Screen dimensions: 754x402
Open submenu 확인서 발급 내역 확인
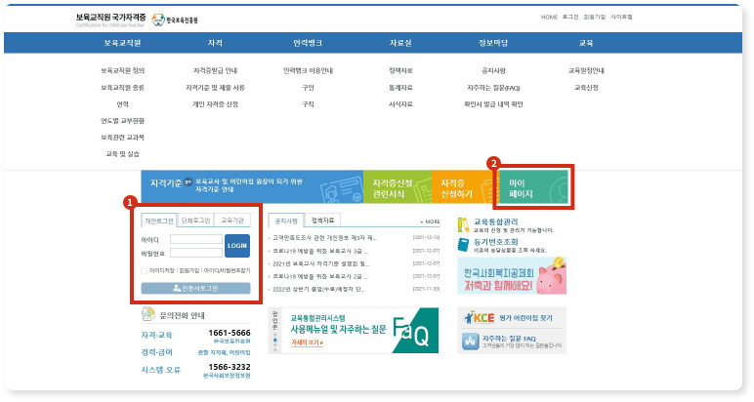tap(493, 104)
